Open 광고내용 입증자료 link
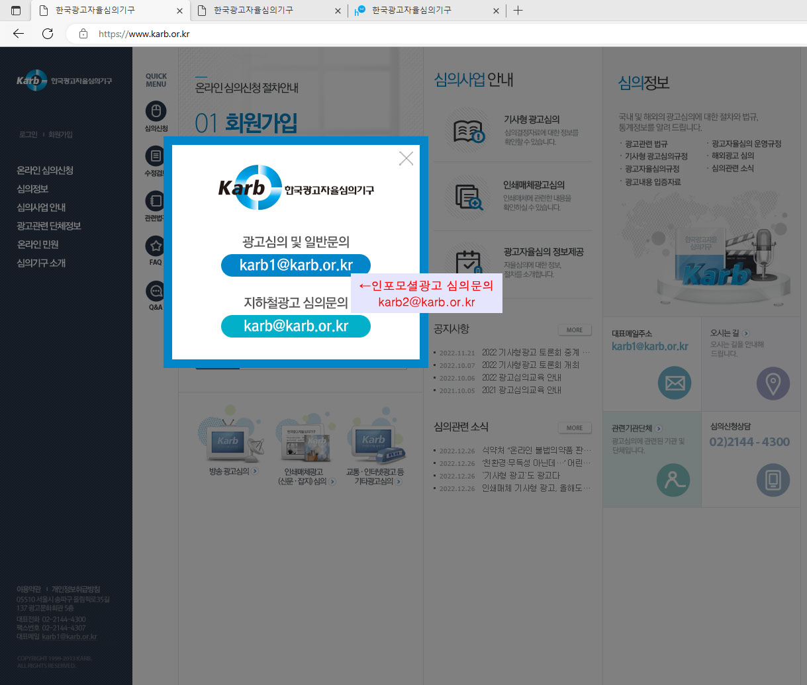 653,182
